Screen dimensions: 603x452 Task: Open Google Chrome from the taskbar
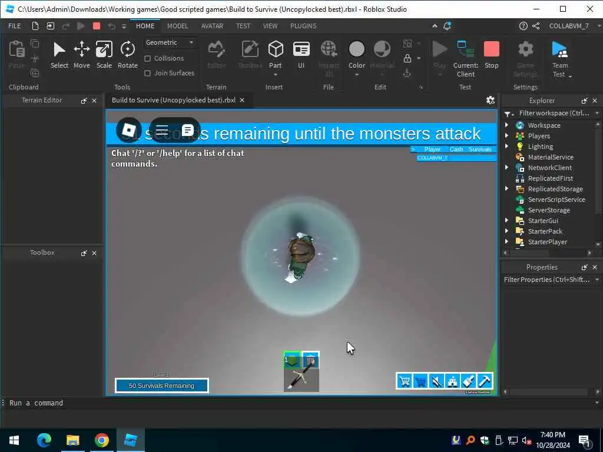tap(101, 440)
